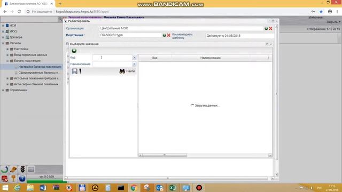Expand the НСИ tree node
This screenshot has width=342, height=192.
click(x=3, y=26)
